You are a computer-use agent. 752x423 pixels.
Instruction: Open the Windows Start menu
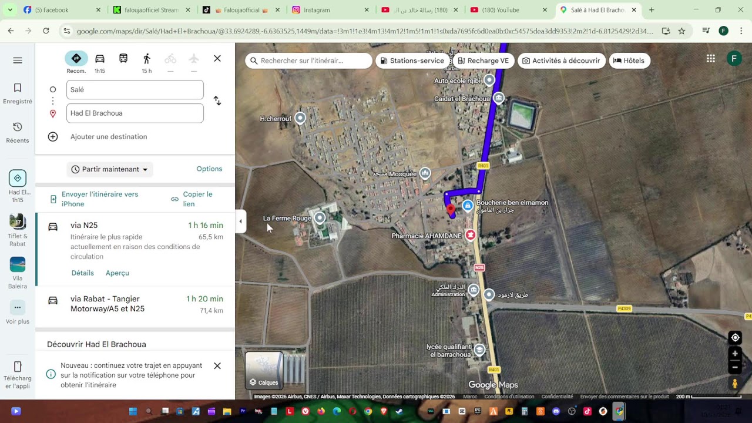point(133,411)
